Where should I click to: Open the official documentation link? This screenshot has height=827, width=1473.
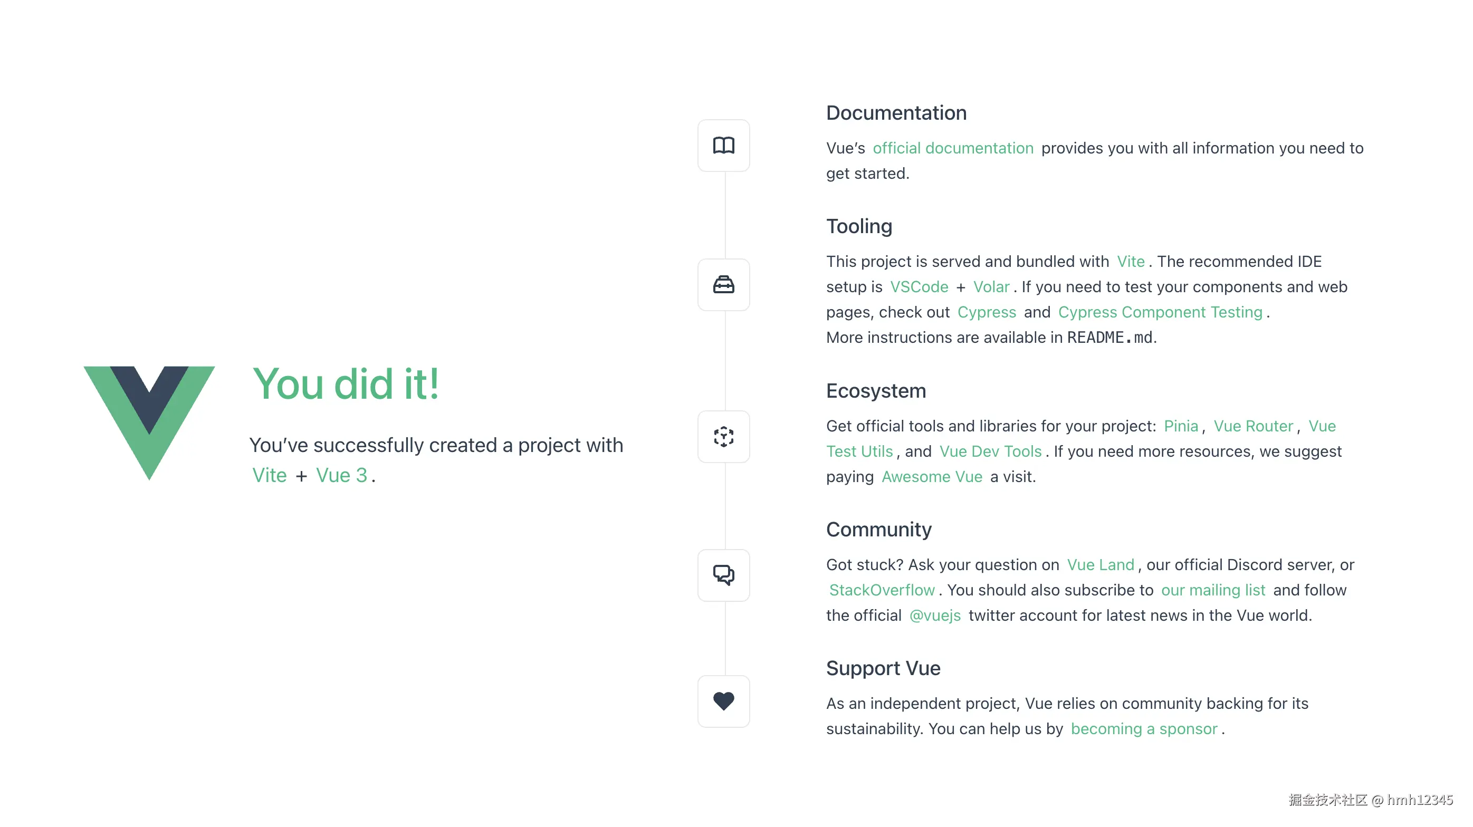click(x=953, y=148)
